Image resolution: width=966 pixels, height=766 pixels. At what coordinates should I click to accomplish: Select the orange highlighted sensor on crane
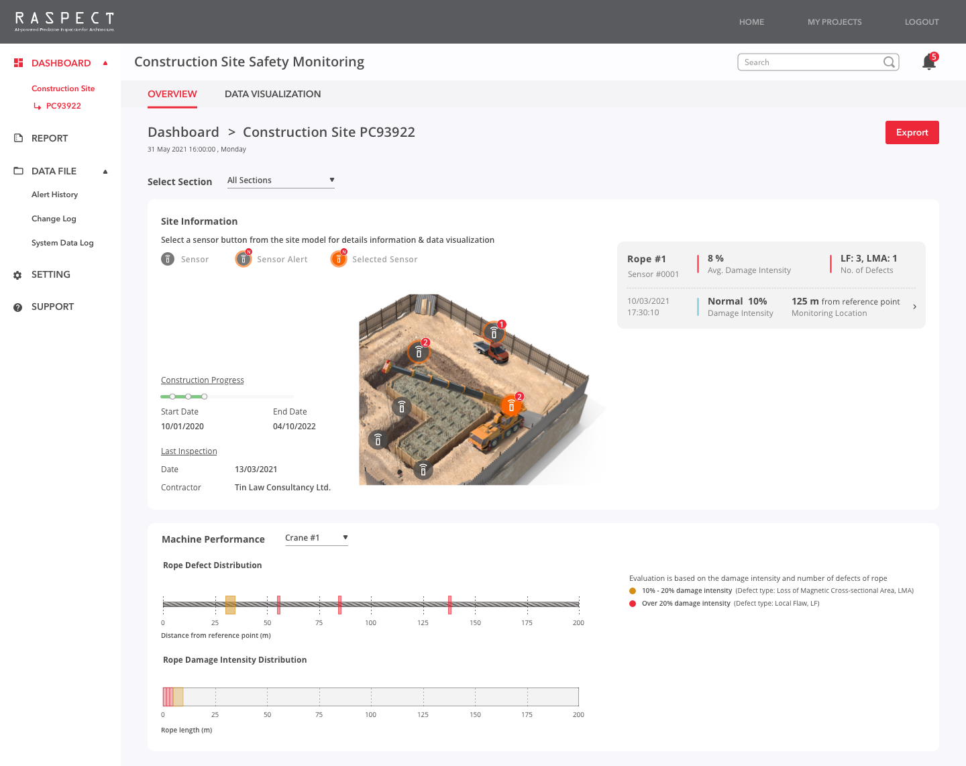click(511, 406)
